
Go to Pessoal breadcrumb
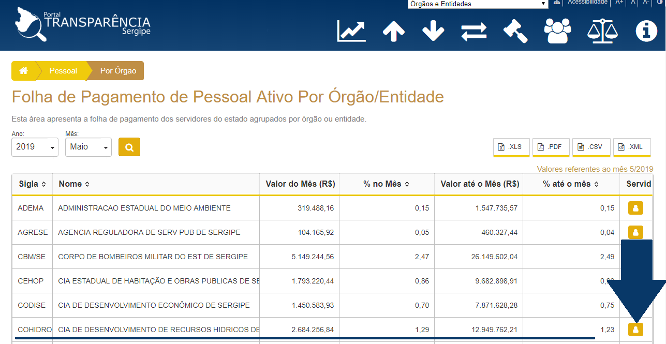coord(63,71)
